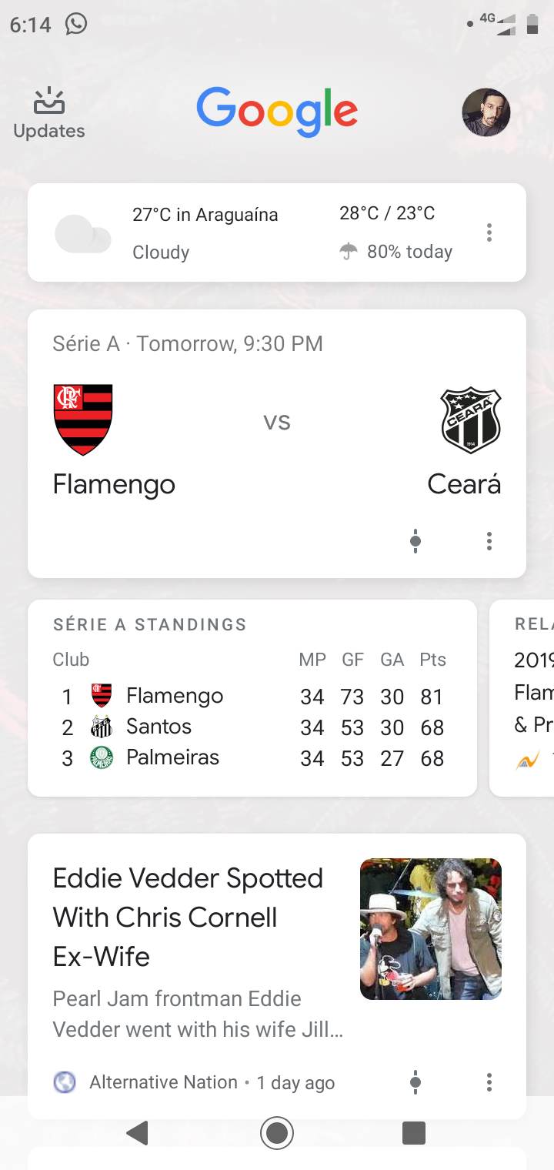Viewport: 554px width, 1170px height.
Task: Tap the Ceará club crest
Action: 471,420
